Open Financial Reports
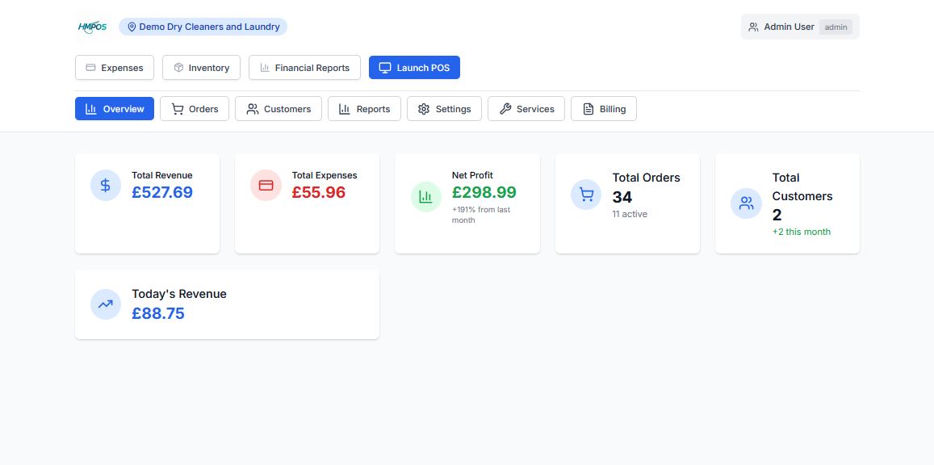 [304, 67]
